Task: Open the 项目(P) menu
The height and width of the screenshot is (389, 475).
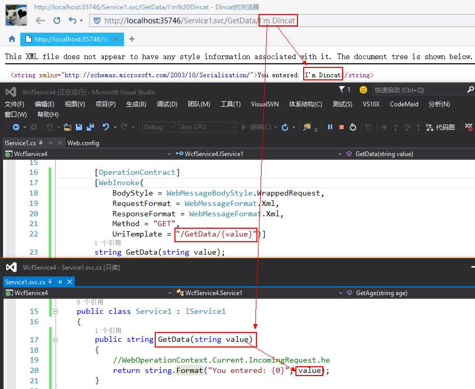Action: coord(105,104)
